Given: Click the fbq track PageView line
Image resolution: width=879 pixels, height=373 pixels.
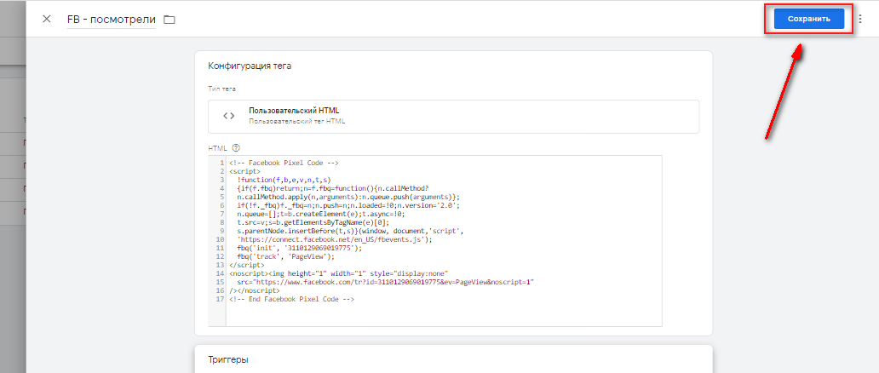Looking at the screenshot, I should [x=279, y=257].
